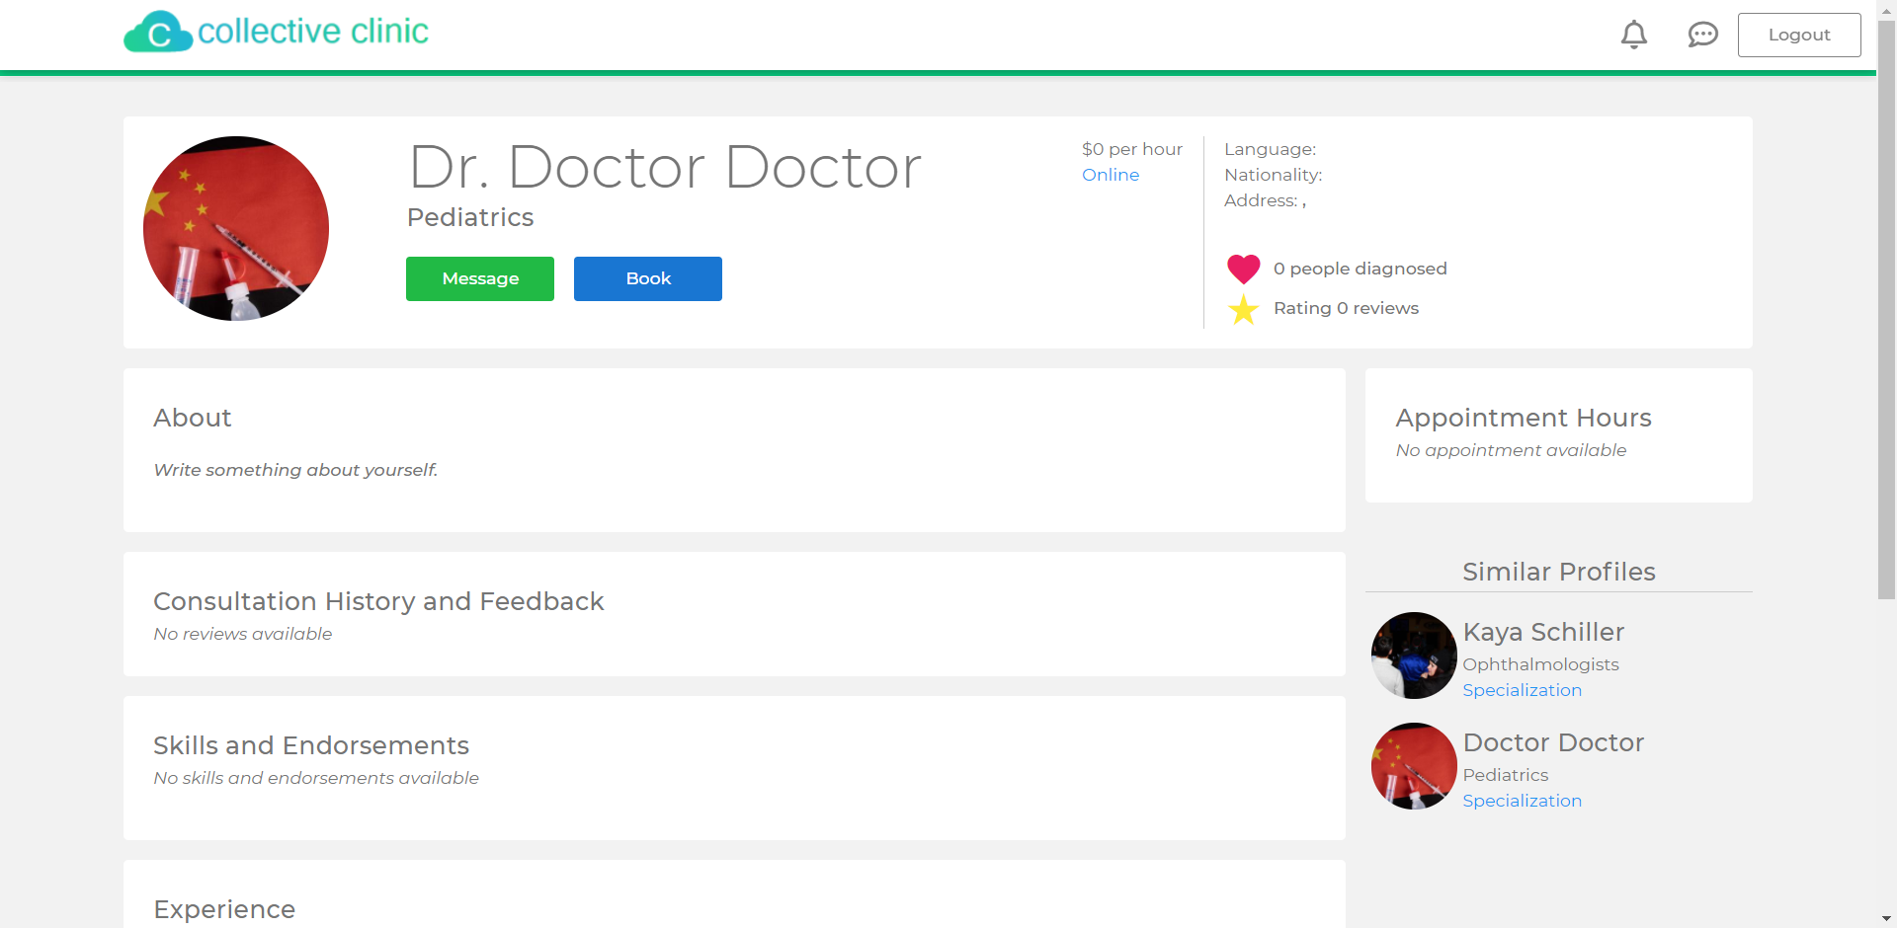Click the "Experience" section heading
The image size is (1897, 928).
pos(224,909)
